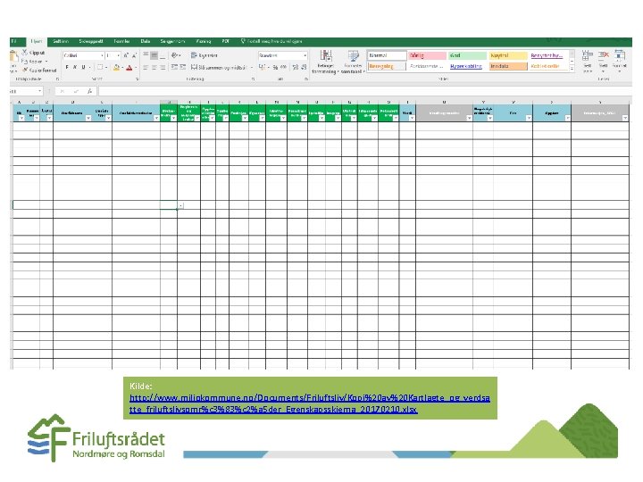
Task: Click the Underline formatting icon
Action: coord(83,67)
